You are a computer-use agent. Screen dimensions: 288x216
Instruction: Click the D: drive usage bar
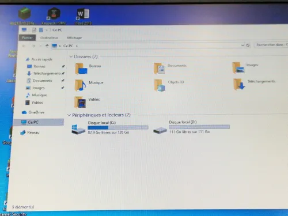coord(199,127)
